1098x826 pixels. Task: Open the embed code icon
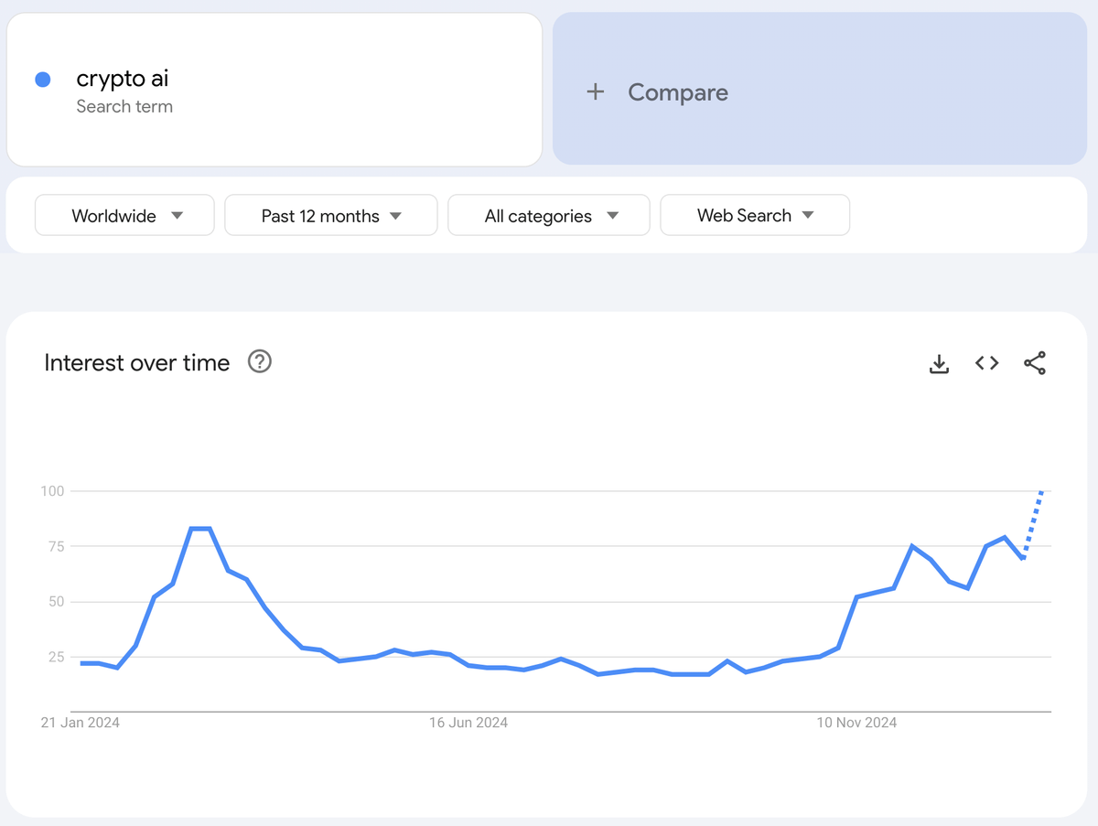[x=986, y=363]
